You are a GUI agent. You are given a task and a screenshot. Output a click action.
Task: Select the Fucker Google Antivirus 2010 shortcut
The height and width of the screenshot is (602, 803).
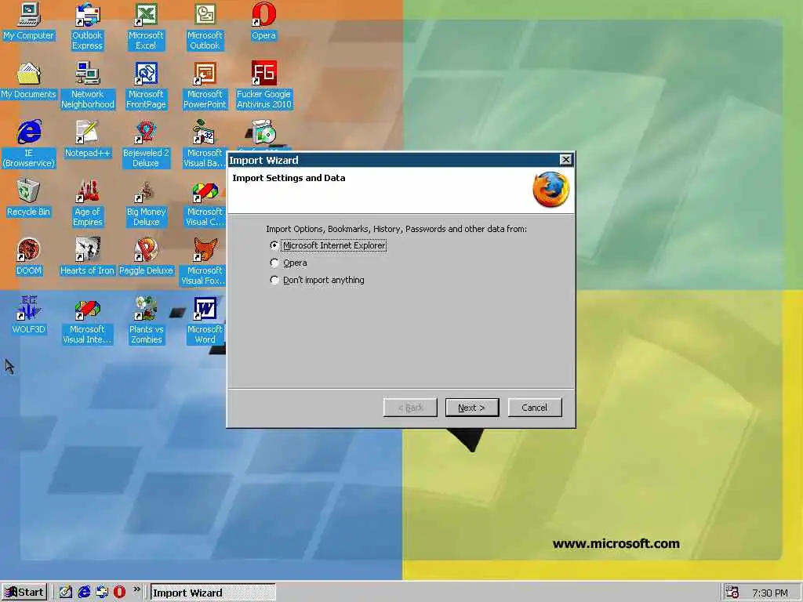pos(263,85)
